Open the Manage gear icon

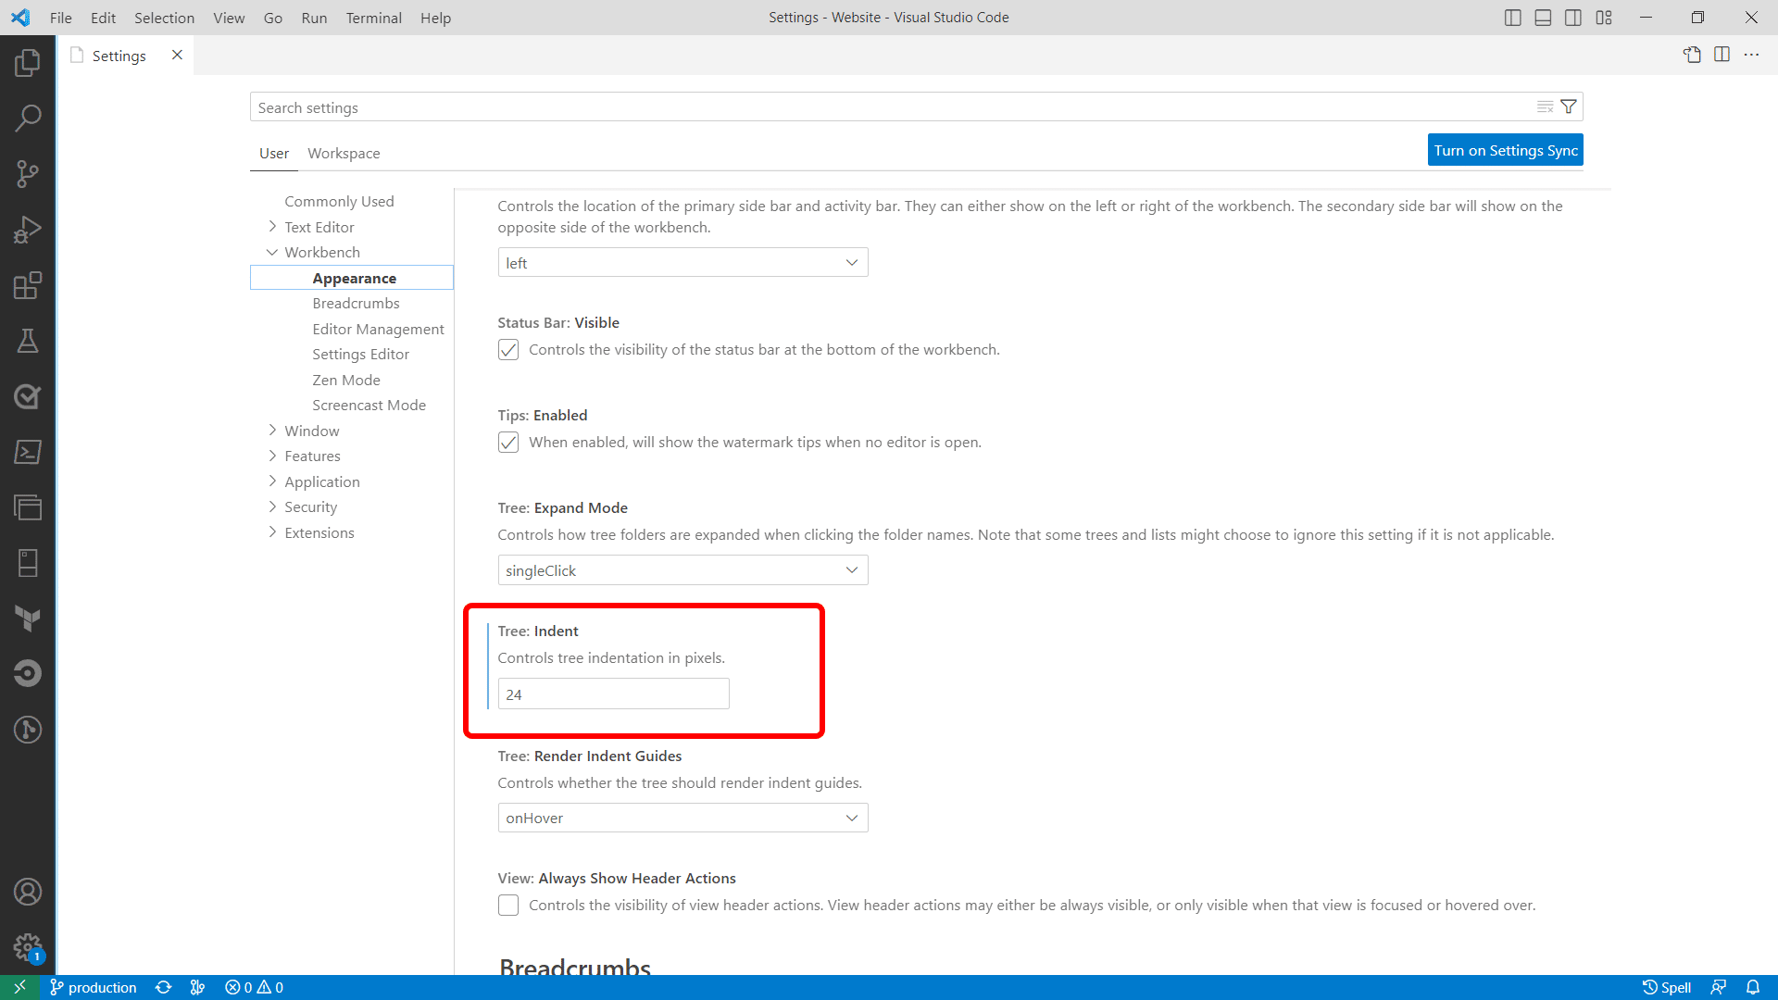(x=28, y=947)
